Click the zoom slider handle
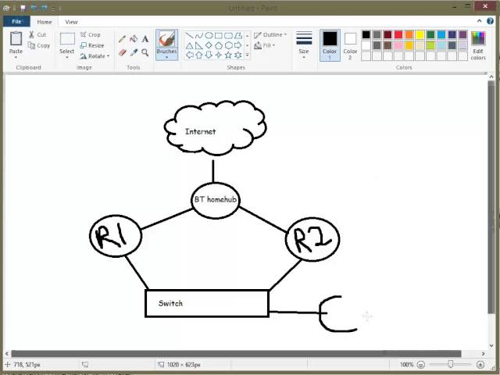Screen dimensions: 500x375 [x=451, y=364]
